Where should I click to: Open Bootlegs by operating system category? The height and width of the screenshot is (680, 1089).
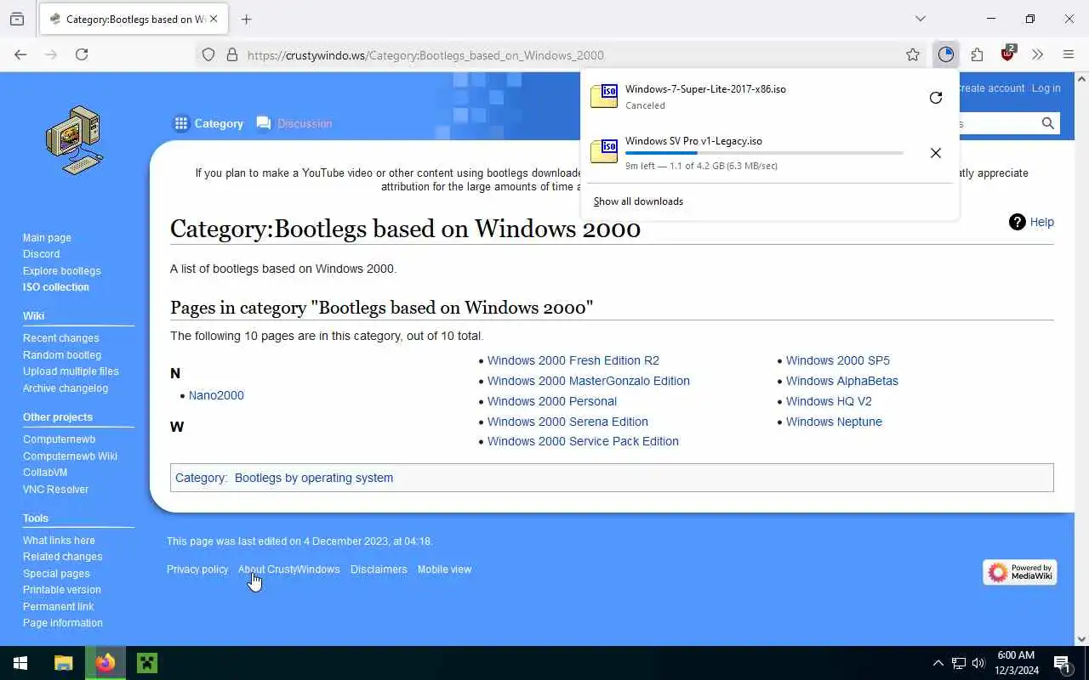click(314, 478)
